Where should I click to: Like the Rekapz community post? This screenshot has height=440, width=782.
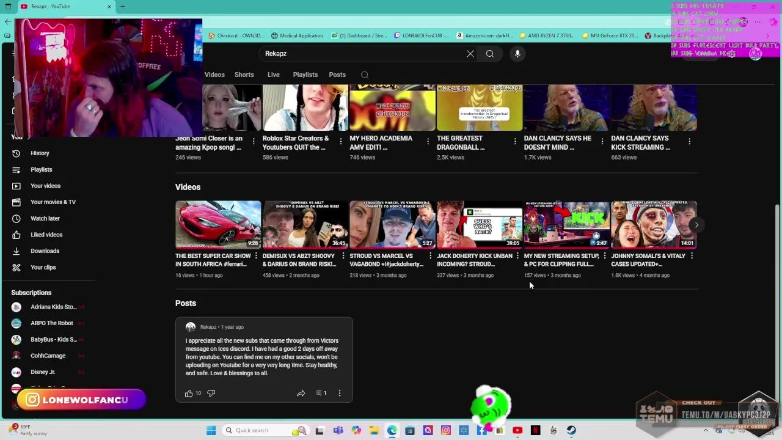click(189, 393)
